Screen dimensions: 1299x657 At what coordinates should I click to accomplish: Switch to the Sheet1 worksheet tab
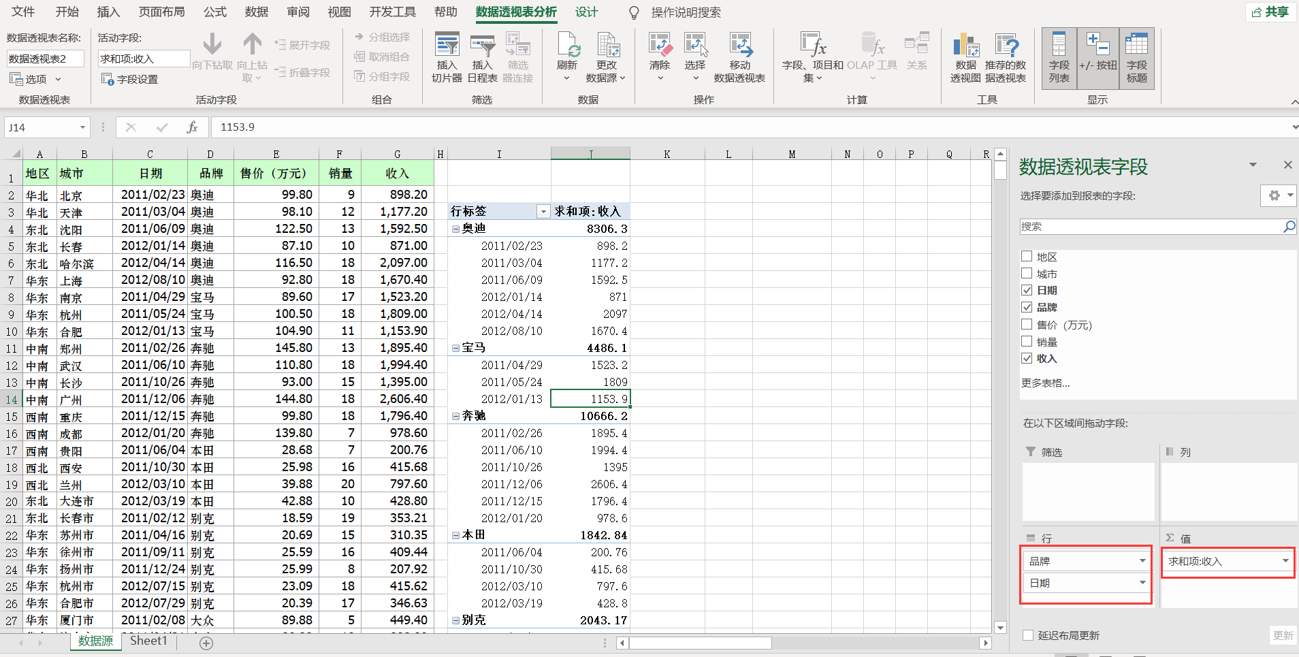point(148,641)
